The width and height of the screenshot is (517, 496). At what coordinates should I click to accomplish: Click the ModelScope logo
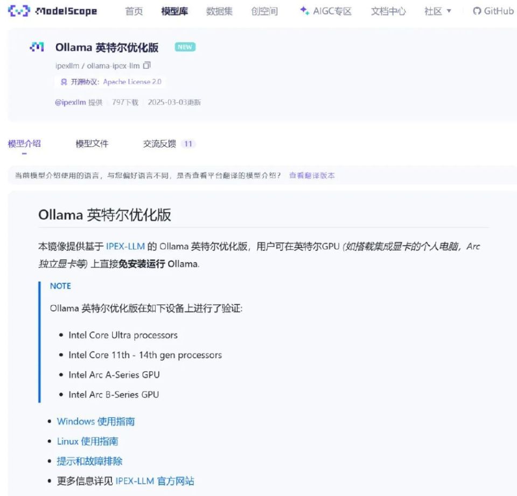click(52, 11)
